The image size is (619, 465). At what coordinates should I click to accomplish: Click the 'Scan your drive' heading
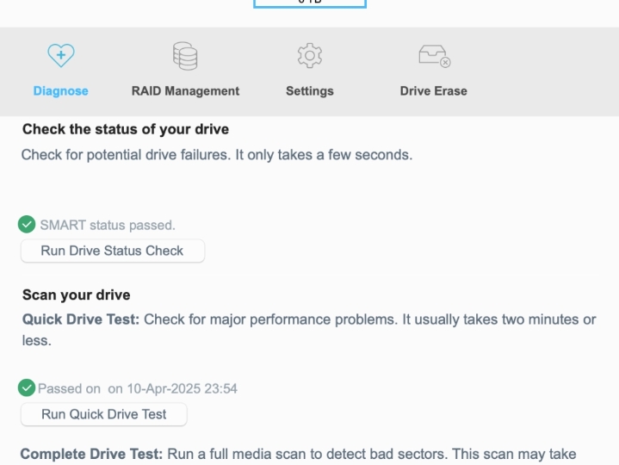coord(76,294)
